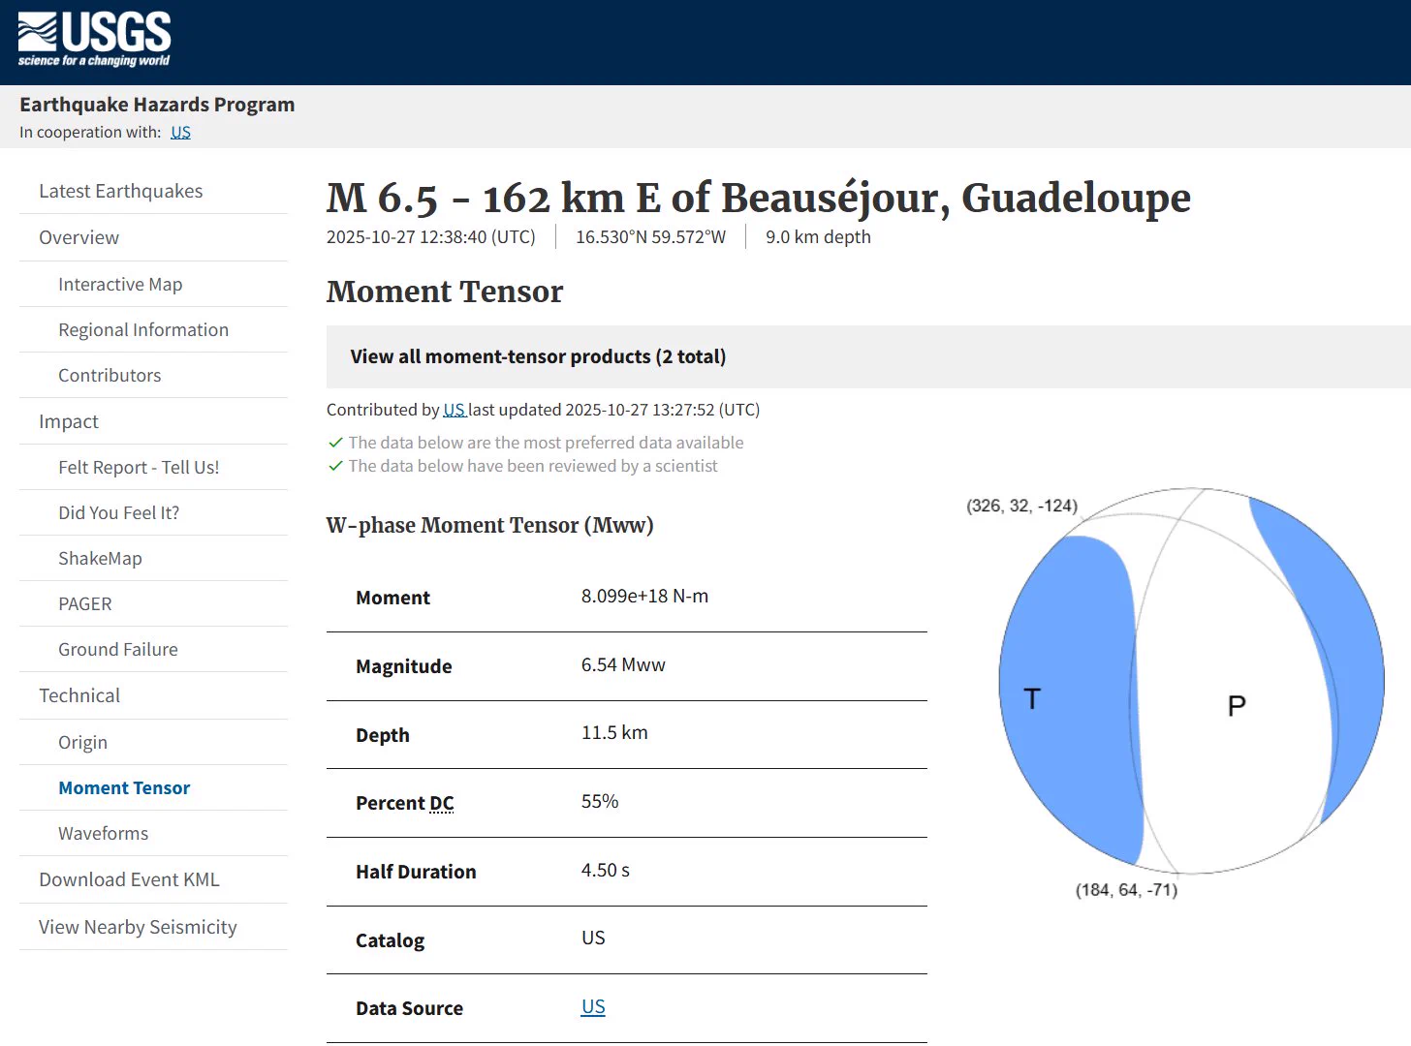
Task: Click the US Data Source link
Action: point(593,1006)
